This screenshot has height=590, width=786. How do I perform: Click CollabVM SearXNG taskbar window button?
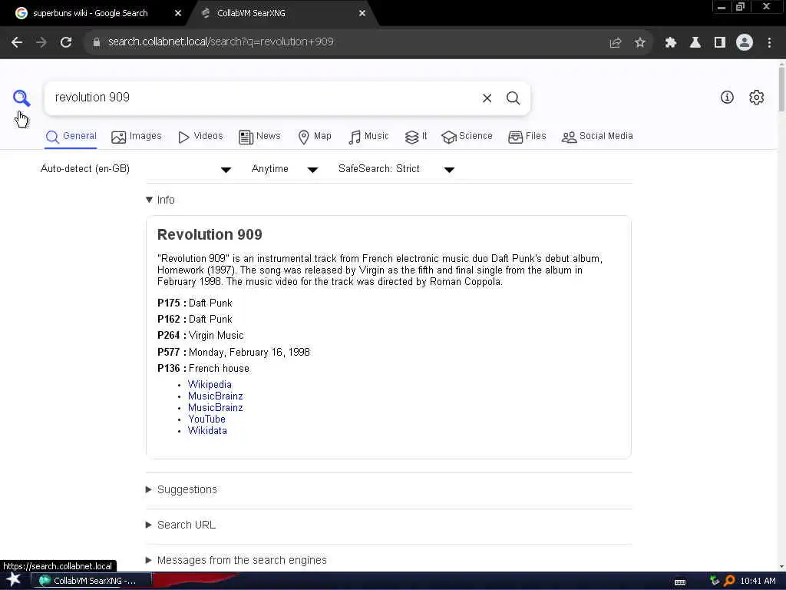tap(92, 581)
